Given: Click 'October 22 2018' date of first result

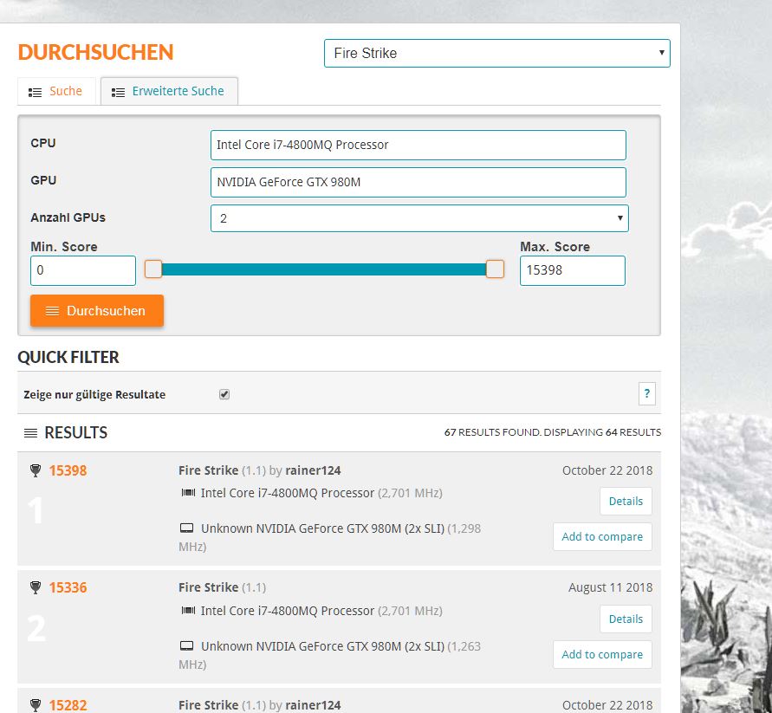Looking at the screenshot, I should [x=607, y=470].
